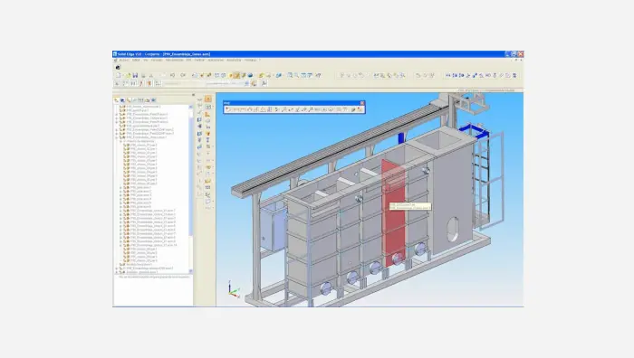This screenshot has height=358, width=634.
Task: Open the Ventana menu
Action: (250, 61)
